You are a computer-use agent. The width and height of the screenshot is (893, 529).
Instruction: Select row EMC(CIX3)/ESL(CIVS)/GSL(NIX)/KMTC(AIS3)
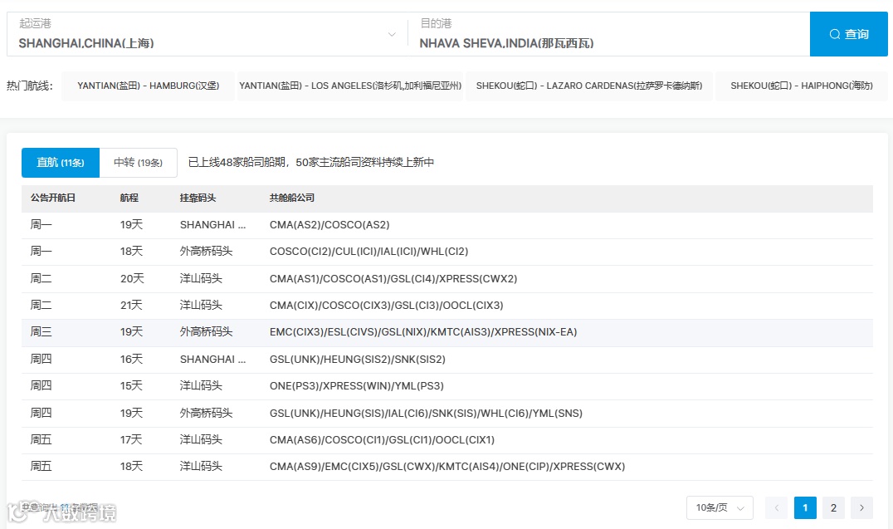[x=447, y=332]
